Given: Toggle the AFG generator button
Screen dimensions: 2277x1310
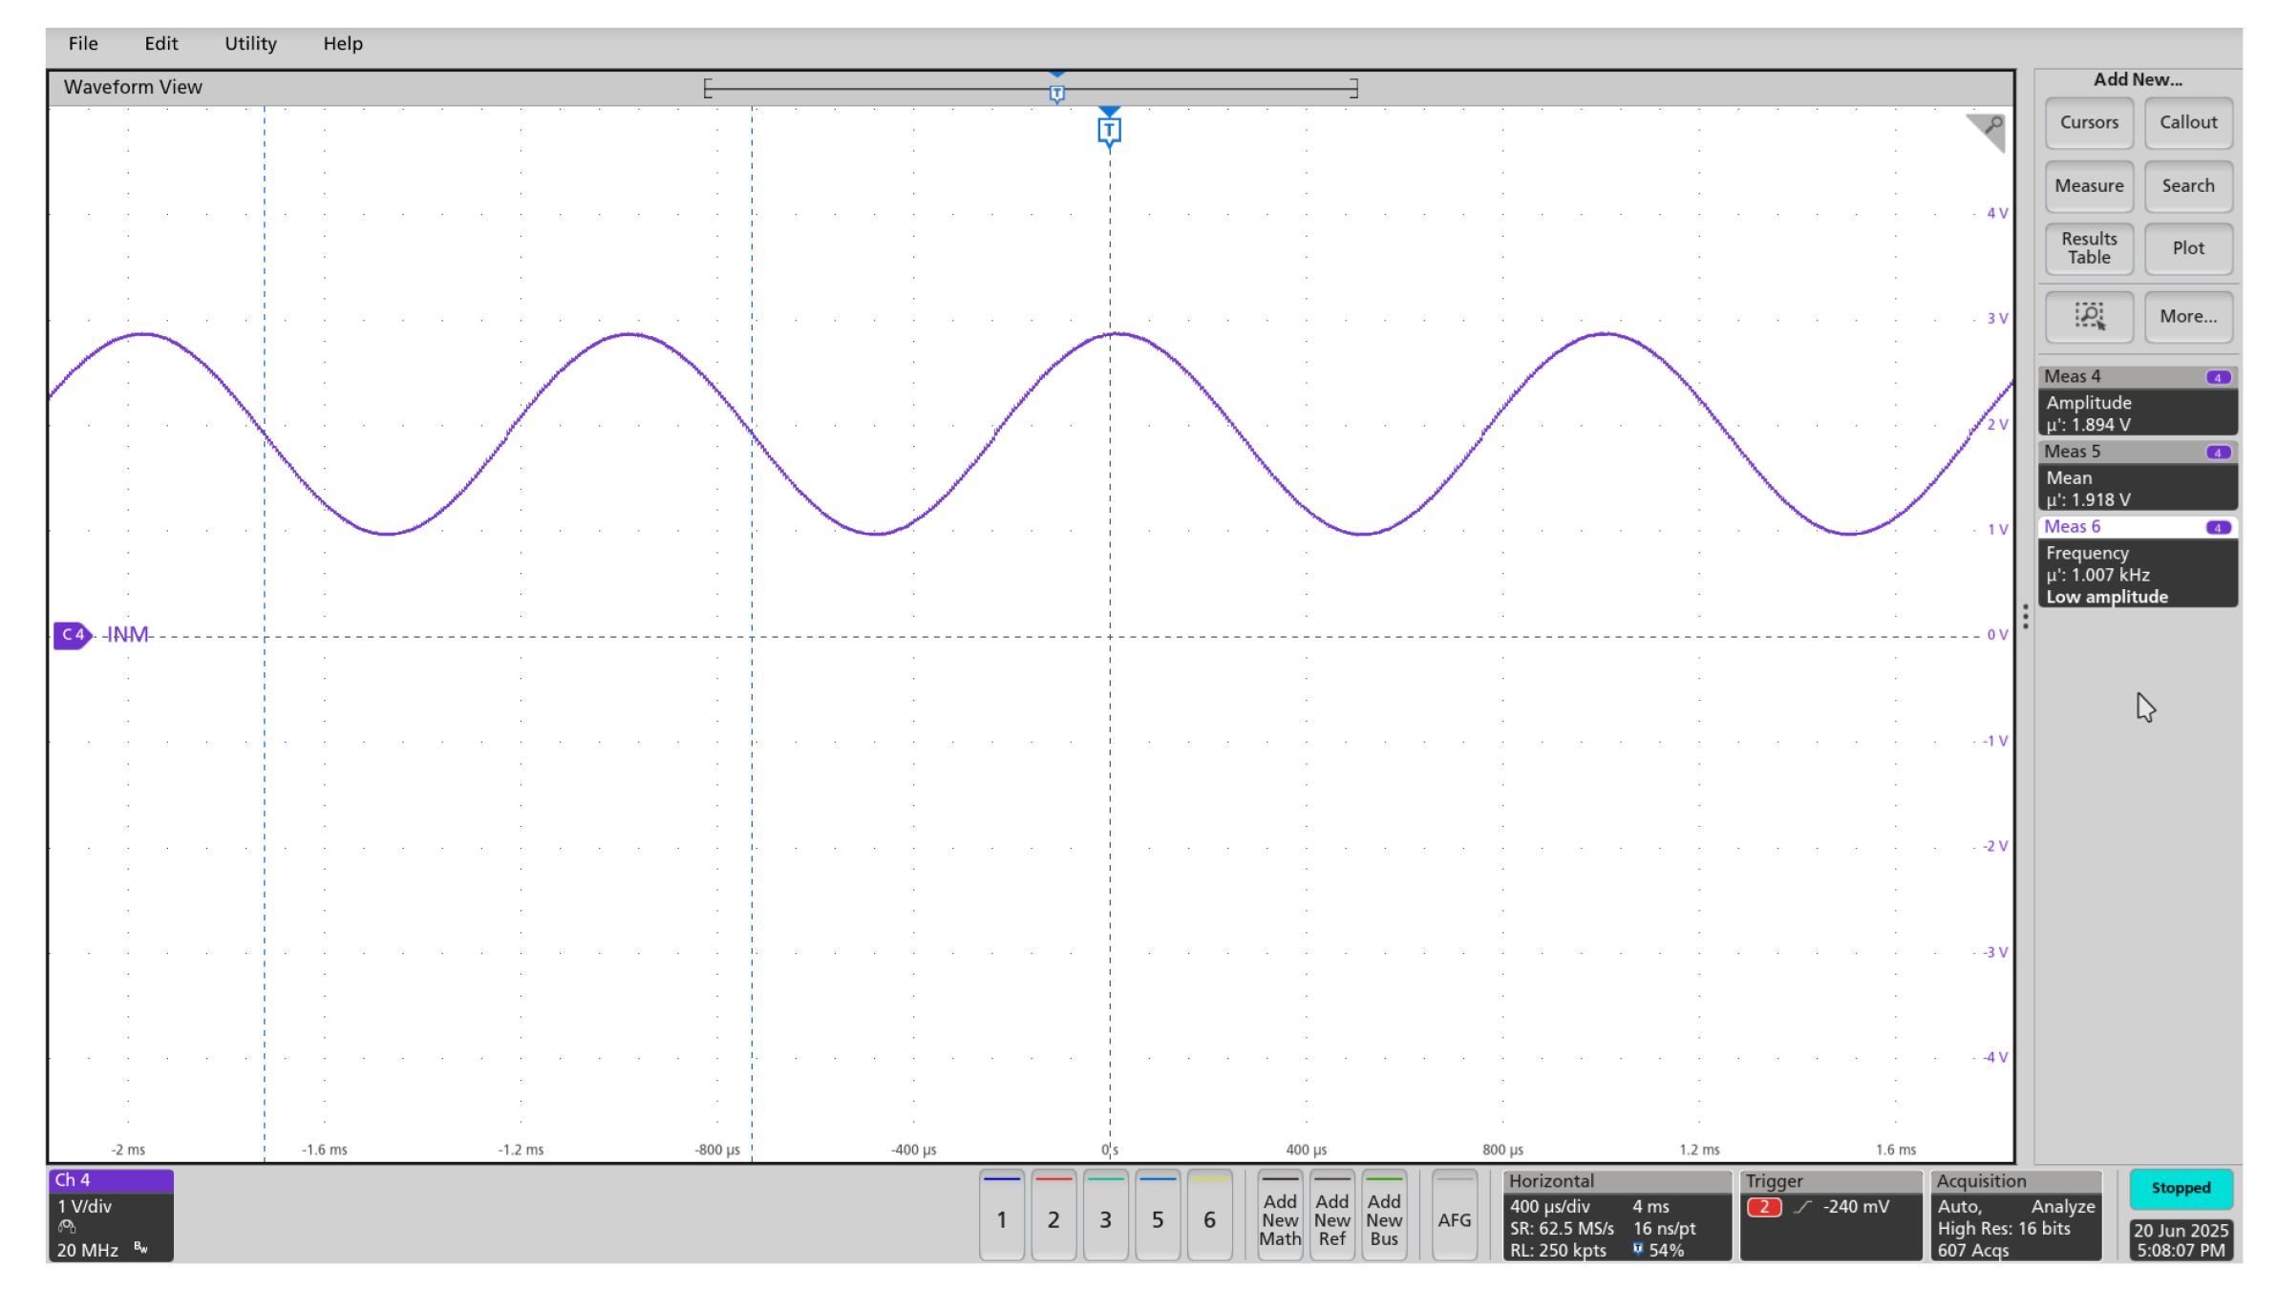Looking at the screenshot, I should (x=1454, y=1217).
